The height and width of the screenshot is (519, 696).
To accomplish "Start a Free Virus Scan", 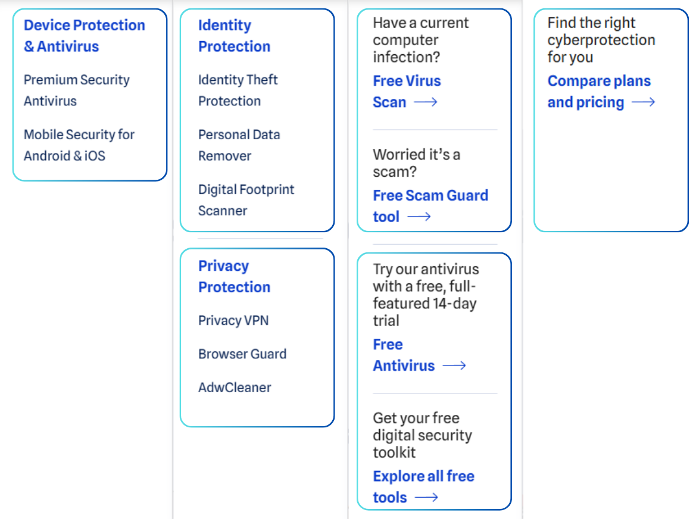I will click(407, 91).
